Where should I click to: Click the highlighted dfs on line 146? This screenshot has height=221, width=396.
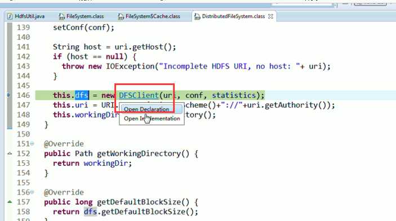82,95
